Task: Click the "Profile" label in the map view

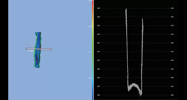Action: [31, 51]
